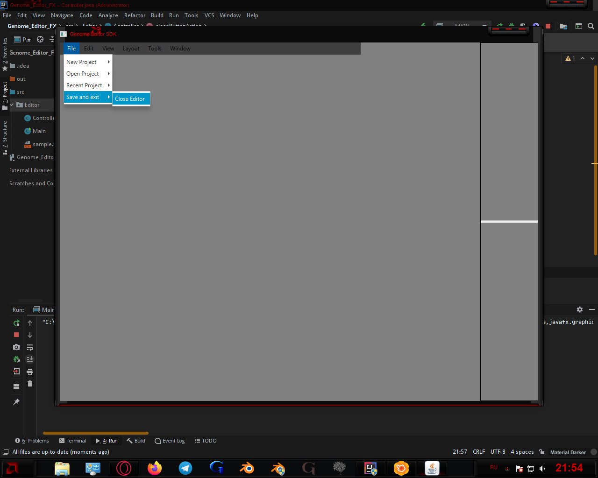Open Material Darker theme selector
The image size is (598, 478).
coord(568,452)
